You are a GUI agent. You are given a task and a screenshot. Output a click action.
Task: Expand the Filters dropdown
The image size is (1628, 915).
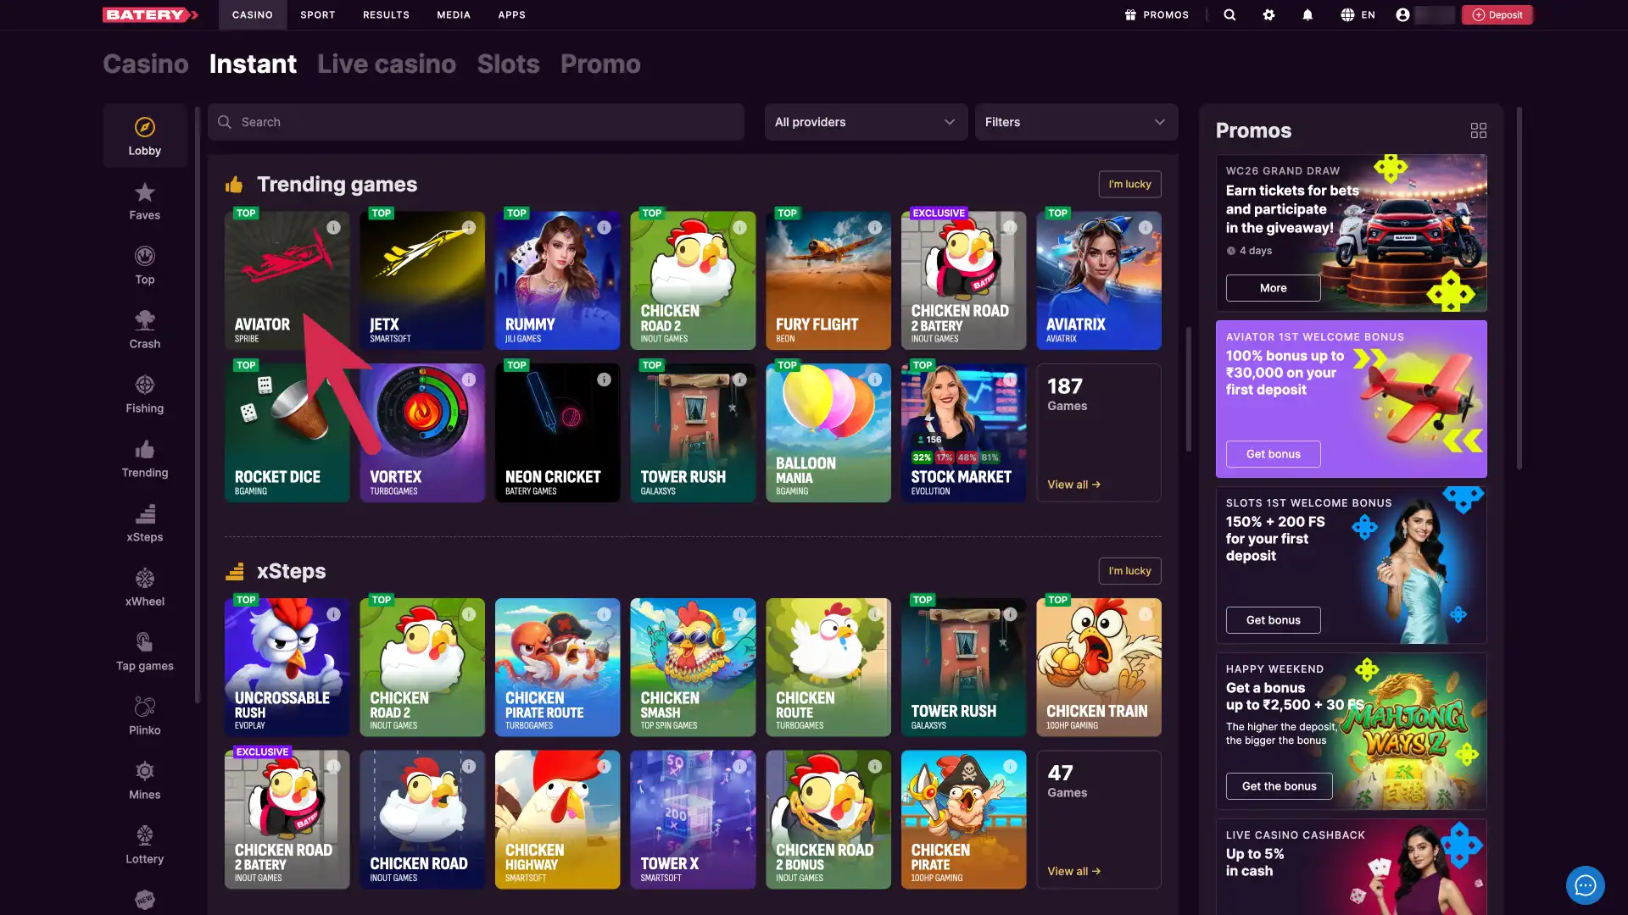click(x=1076, y=122)
